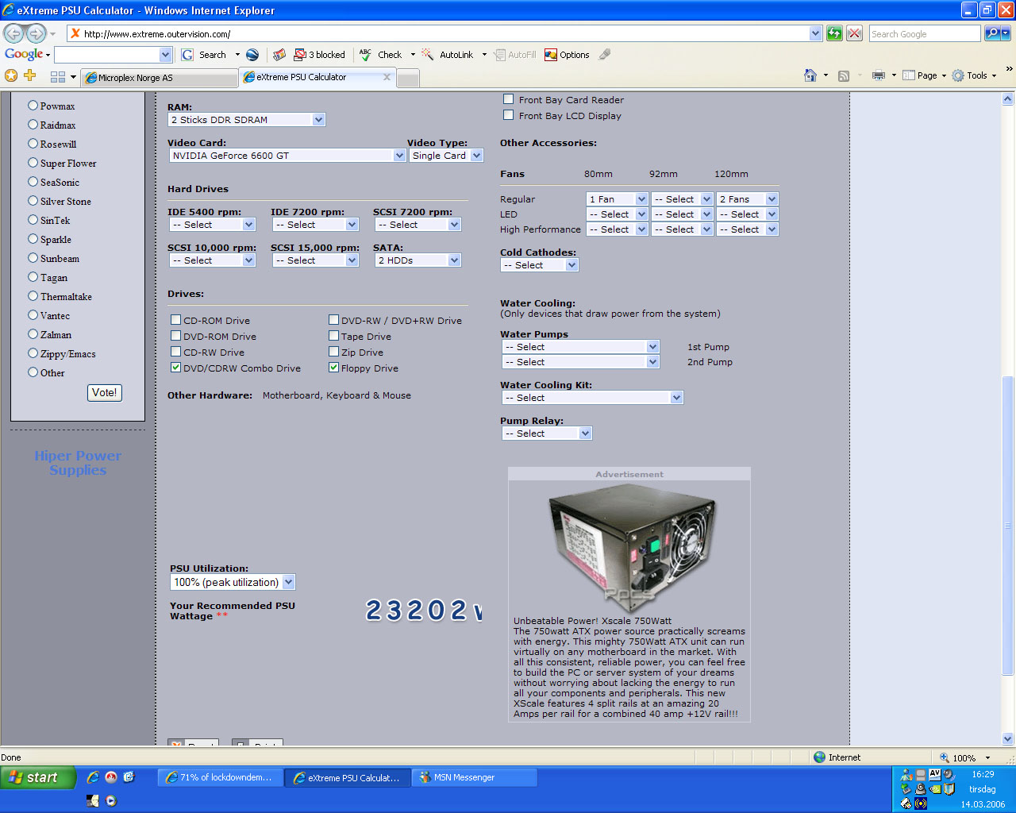Click the Google toolbar bookmarks icon
The image size is (1016, 813).
coord(279,55)
